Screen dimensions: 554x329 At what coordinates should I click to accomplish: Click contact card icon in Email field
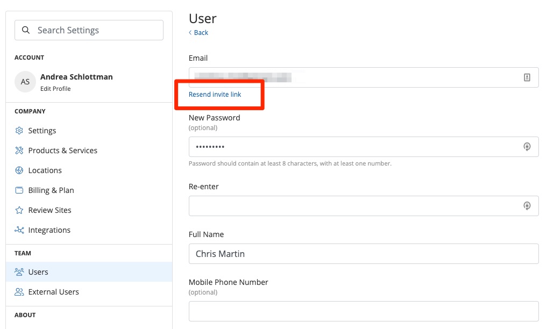[527, 77]
